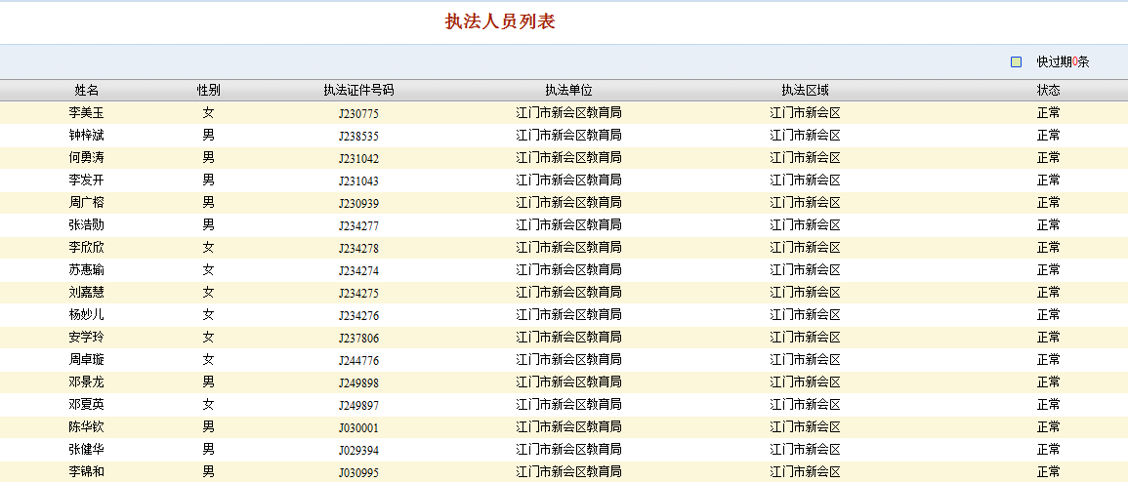Select the name 刘嘉慧
The width and height of the screenshot is (1128, 482).
point(86,293)
